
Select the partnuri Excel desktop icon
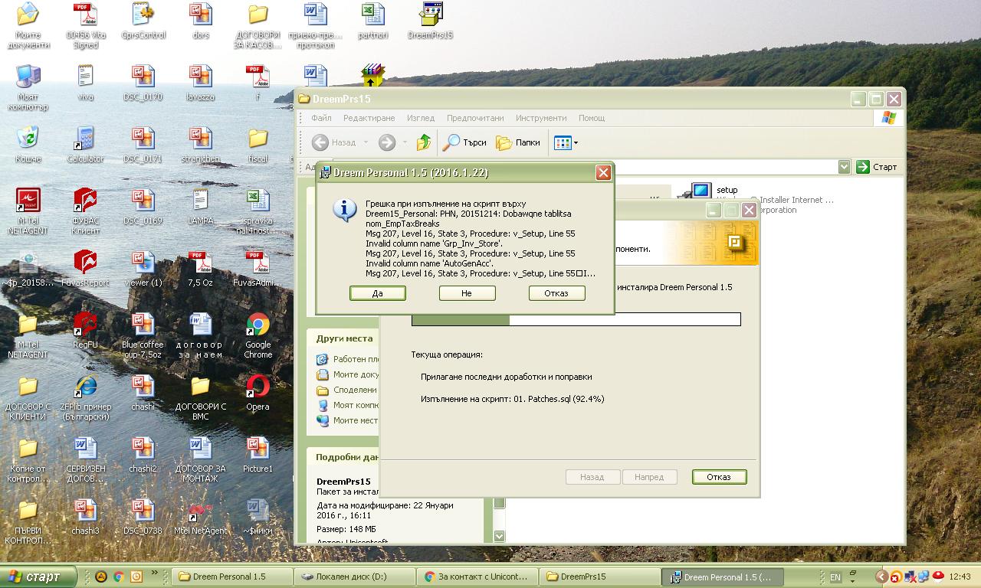tap(373, 21)
